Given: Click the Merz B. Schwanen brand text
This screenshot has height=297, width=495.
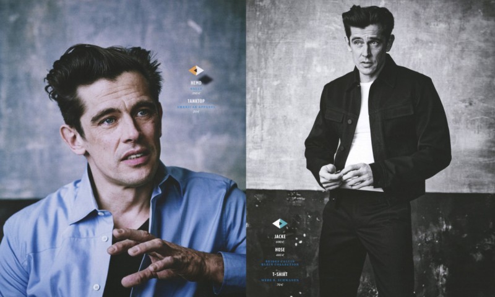Looking at the screenshot, I should [280, 280].
